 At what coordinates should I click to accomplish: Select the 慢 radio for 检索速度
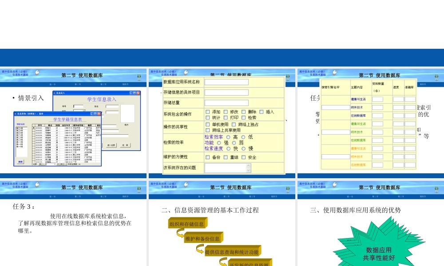coord(243,149)
